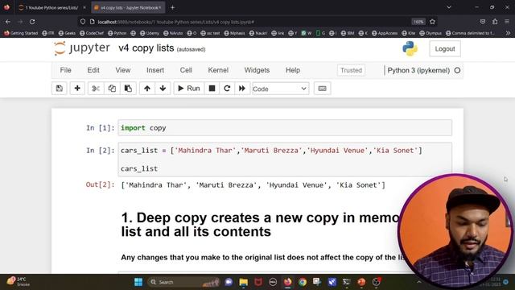Select the Deep copy heading markdown cell

(x=259, y=225)
